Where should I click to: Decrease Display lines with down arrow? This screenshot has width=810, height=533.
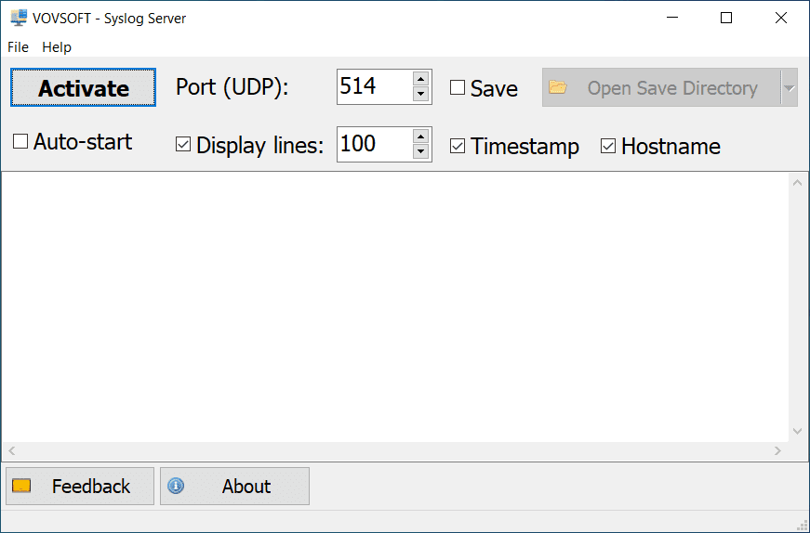pos(421,151)
